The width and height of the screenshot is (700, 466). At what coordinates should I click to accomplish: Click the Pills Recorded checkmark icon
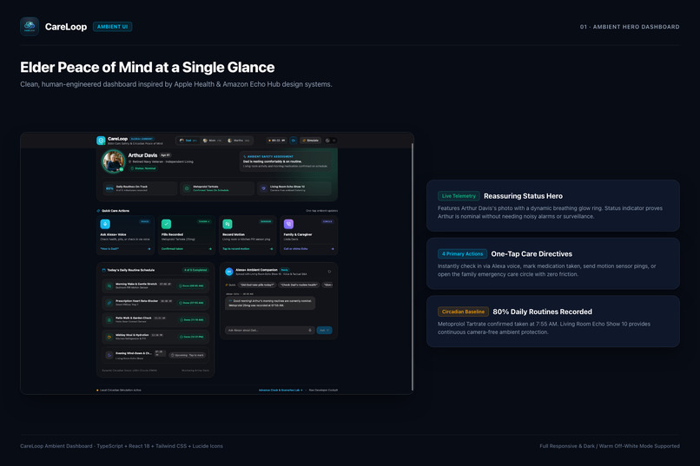166,224
